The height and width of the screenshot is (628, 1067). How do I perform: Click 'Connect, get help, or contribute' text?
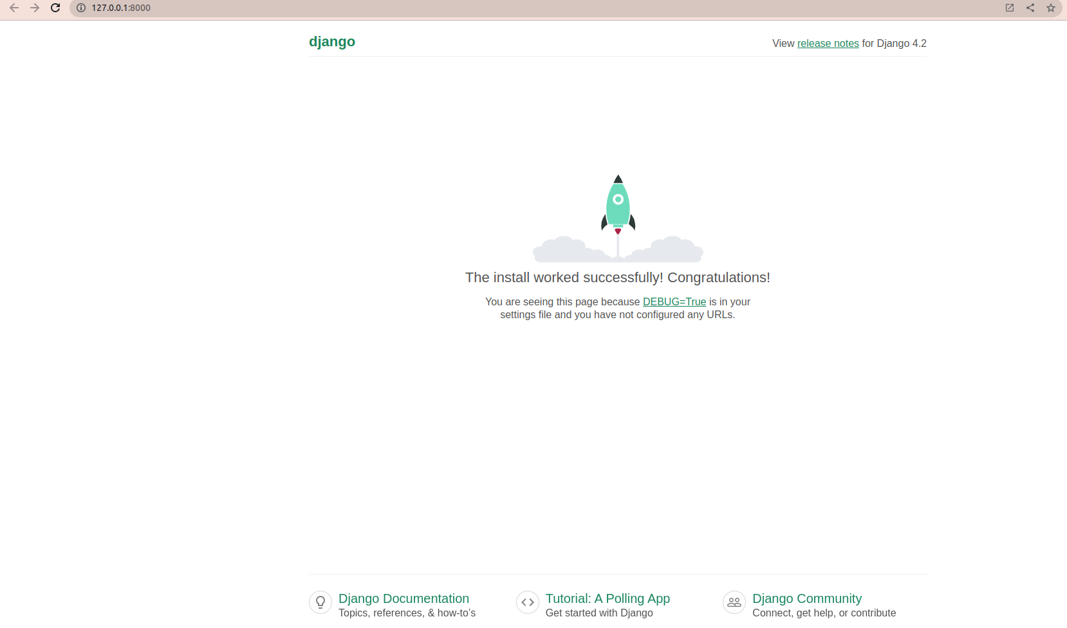click(824, 613)
